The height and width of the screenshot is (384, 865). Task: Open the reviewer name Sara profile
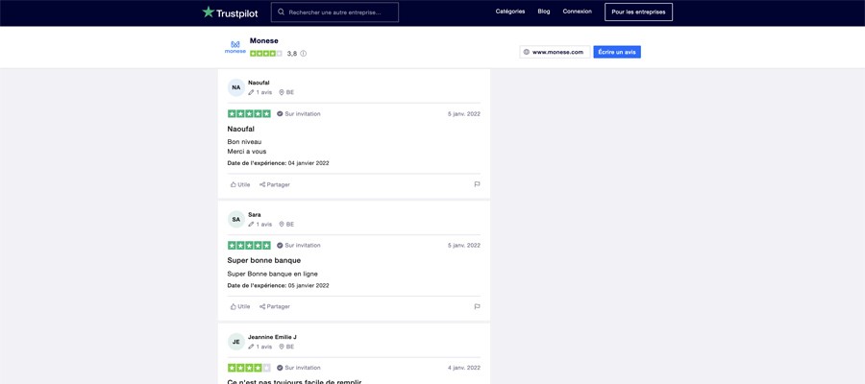point(255,214)
